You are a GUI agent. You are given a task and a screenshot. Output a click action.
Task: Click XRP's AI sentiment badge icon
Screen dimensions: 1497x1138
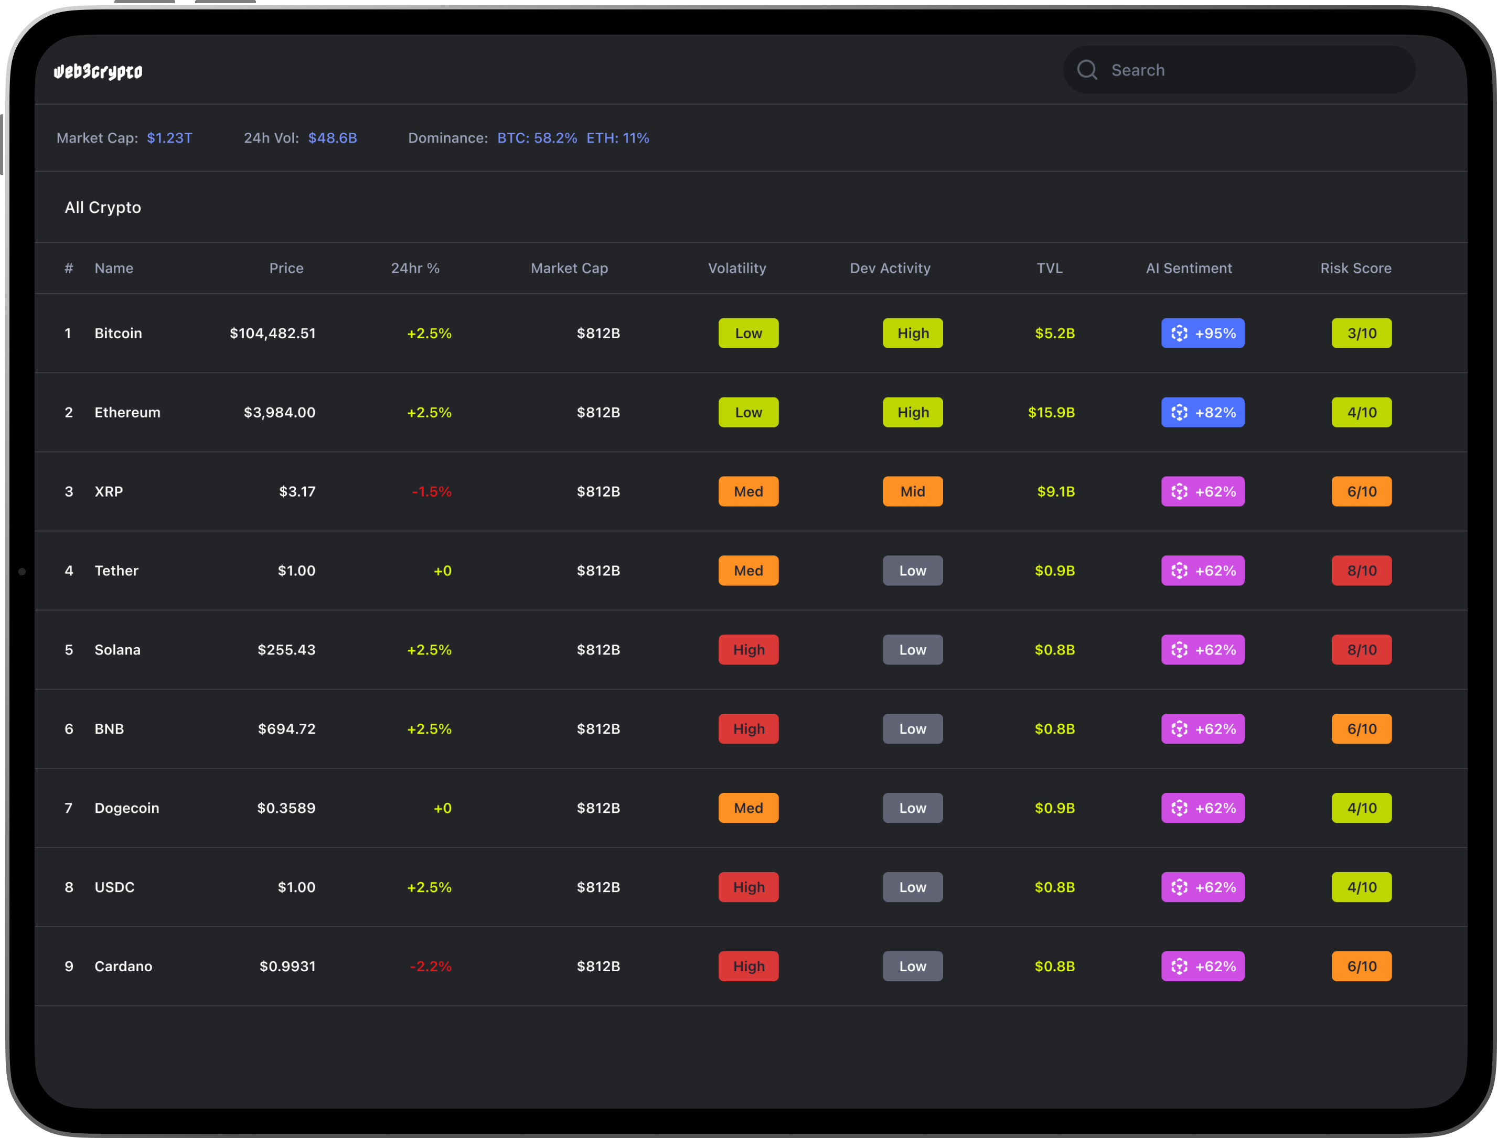[1179, 492]
